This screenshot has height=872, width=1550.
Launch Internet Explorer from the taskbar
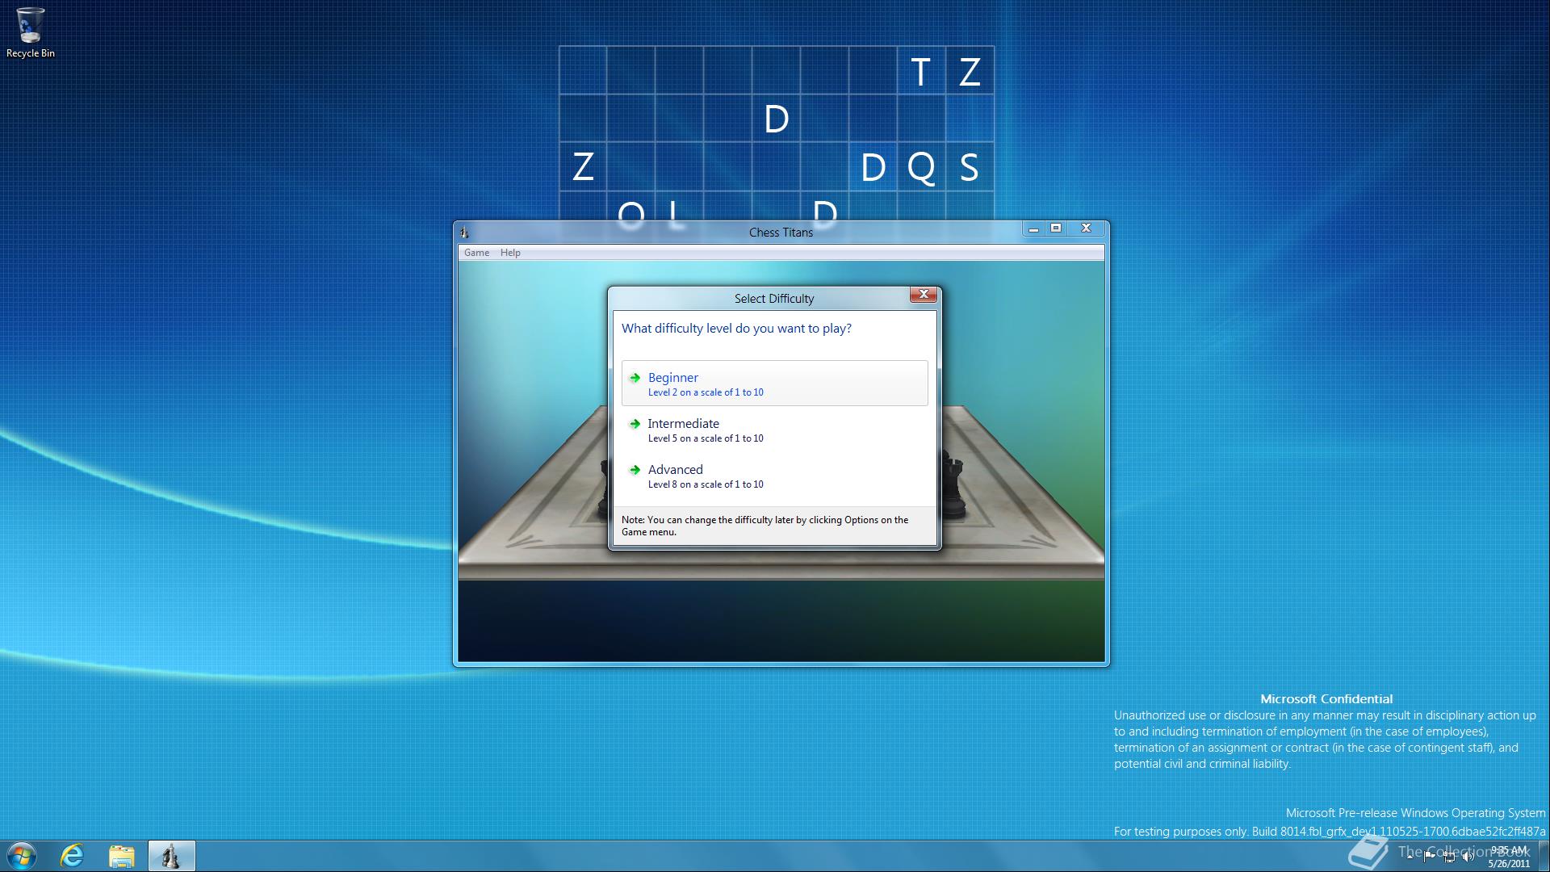pos(73,856)
